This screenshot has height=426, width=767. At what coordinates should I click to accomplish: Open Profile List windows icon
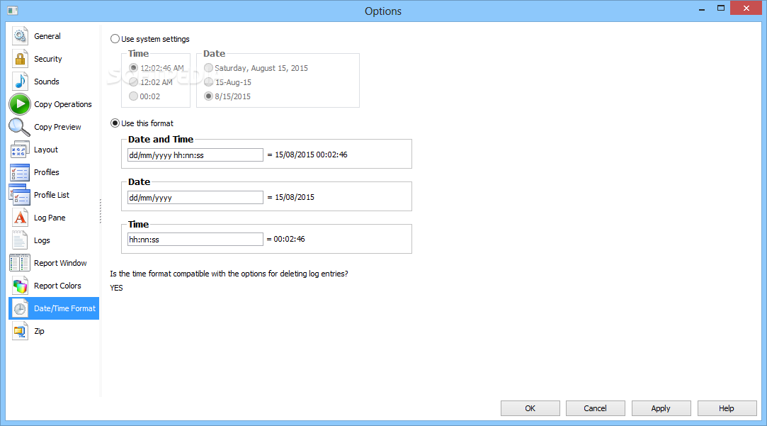coord(20,195)
